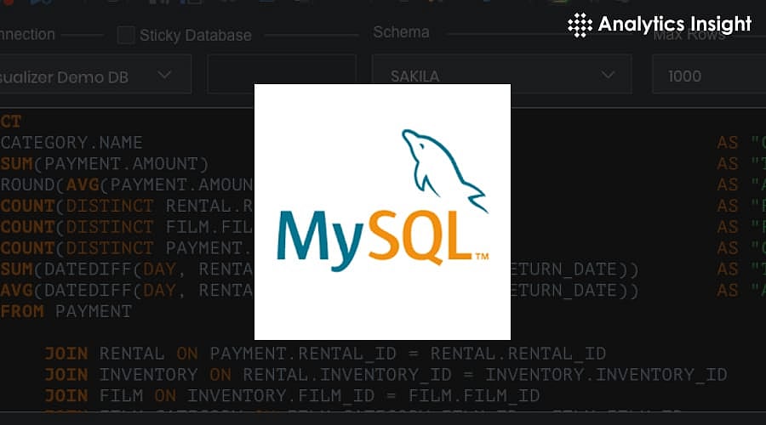This screenshot has height=425, width=766.
Task: Click the FROM PAYMENT line in the query
Action: [x=66, y=311]
